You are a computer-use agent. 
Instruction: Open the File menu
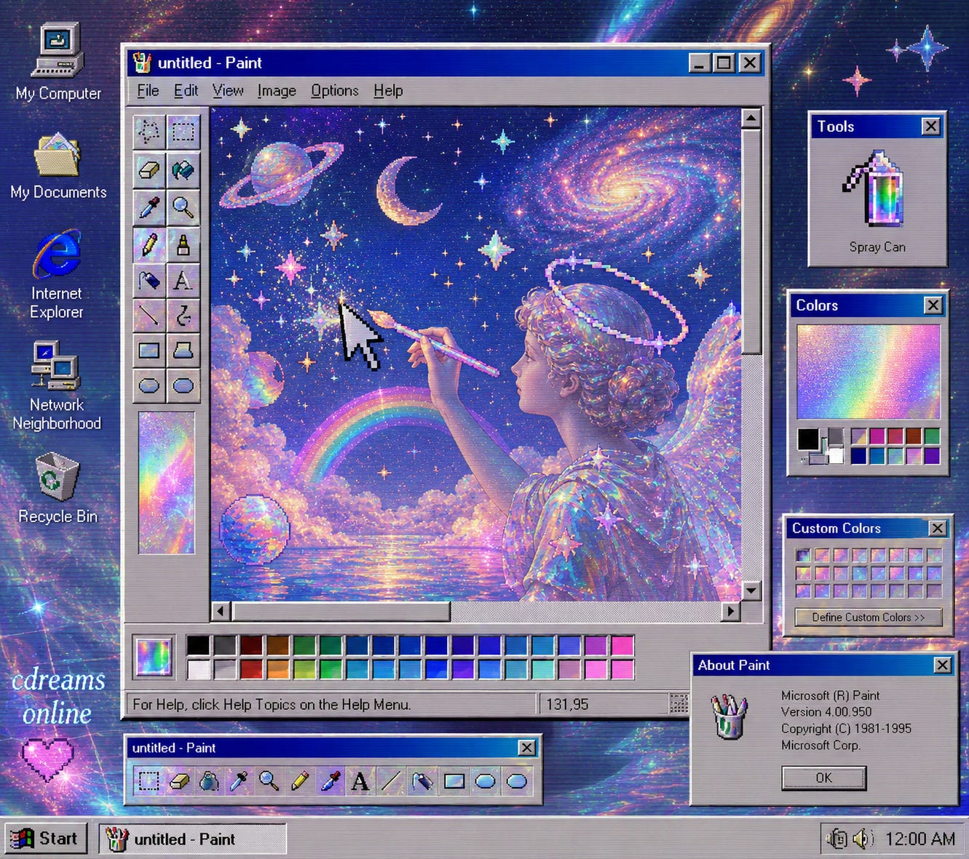coord(148,91)
